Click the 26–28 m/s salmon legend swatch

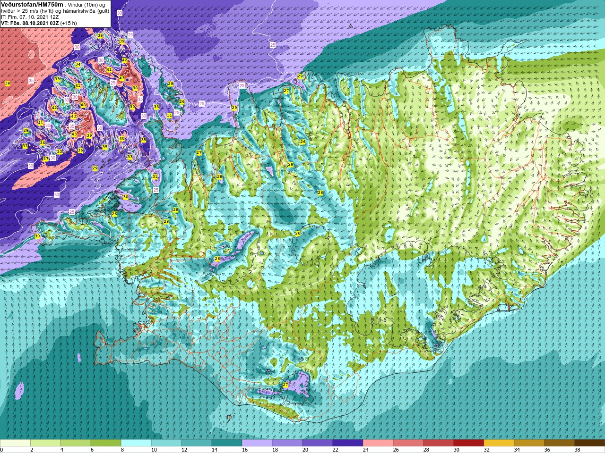408,443
